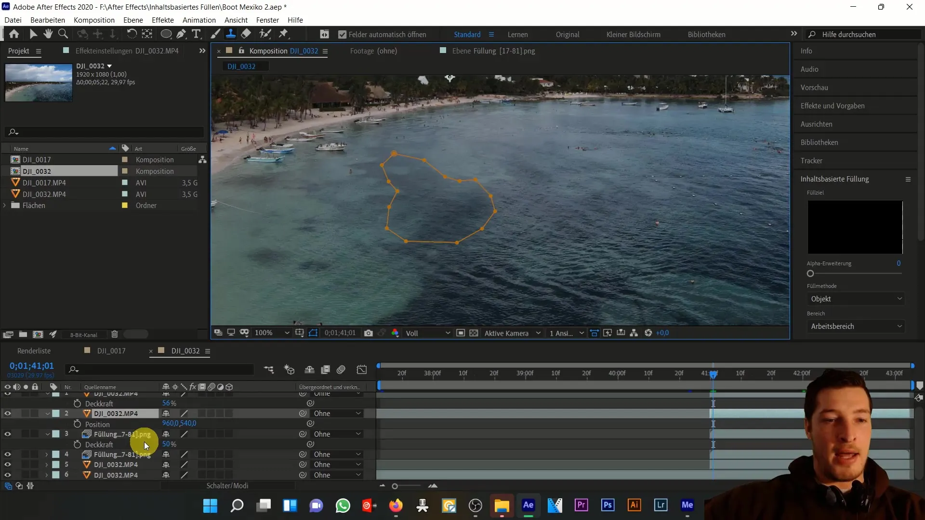
Task: Toggle Position stopwatch for layer 2
Action: pos(77,424)
